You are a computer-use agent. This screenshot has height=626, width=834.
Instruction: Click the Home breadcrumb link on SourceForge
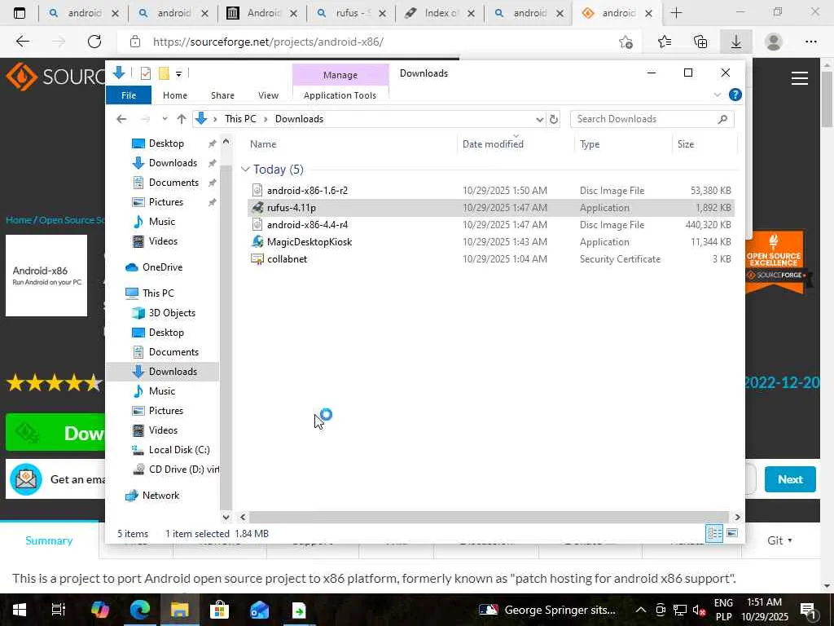click(x=18, y=220)
